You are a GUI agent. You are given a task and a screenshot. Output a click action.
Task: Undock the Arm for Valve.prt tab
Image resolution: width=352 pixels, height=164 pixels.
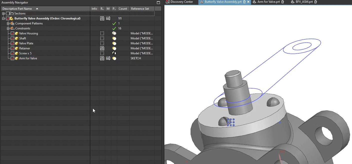tap(283, 2)
